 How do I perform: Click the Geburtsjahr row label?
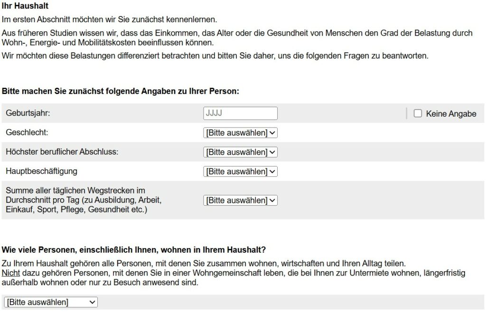[28, 113]
